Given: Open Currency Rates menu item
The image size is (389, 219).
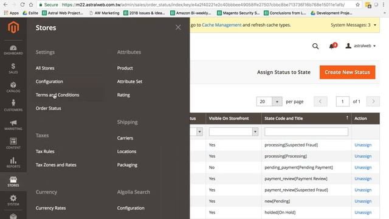Looking at the screenshot, I should tap(51, 208).
